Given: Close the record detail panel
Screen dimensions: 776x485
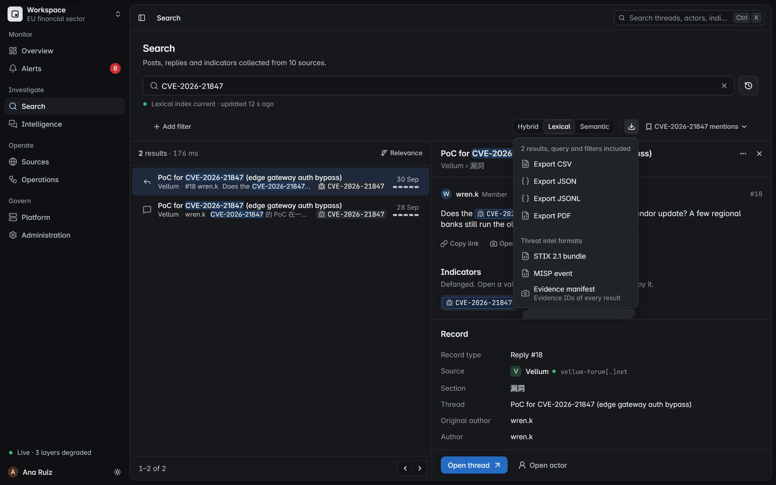Looking at the screenshot, I should (759, 154).
